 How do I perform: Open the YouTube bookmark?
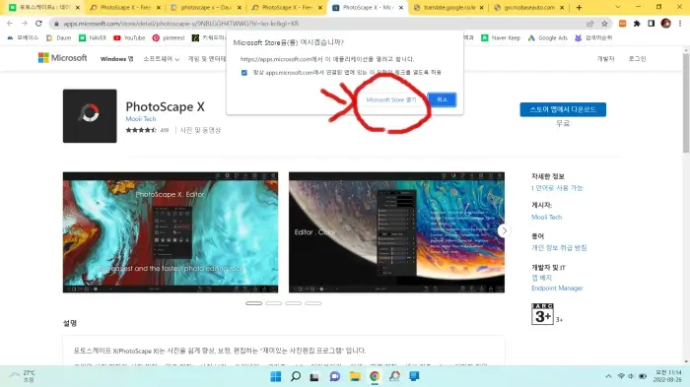(x=129, y=37)
